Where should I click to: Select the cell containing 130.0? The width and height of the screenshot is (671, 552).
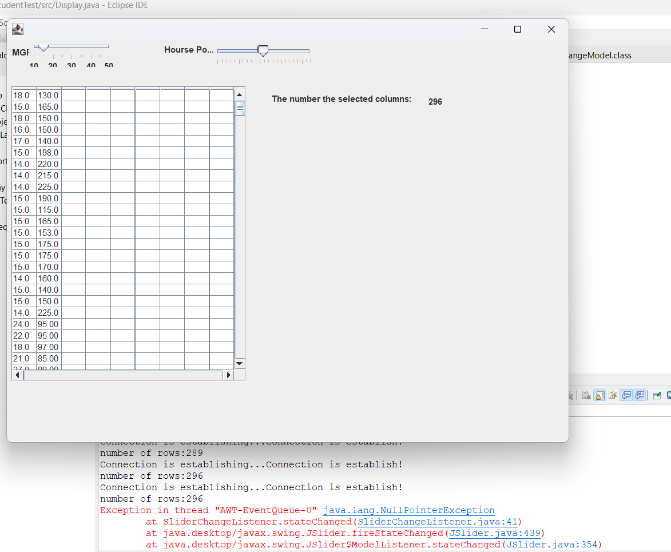(x=48, y=95)
